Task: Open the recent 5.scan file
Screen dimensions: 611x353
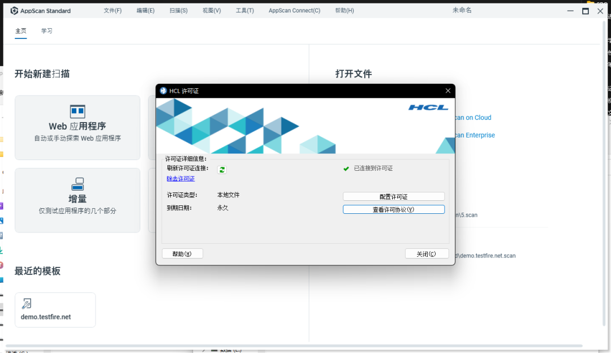Action: 466,215
